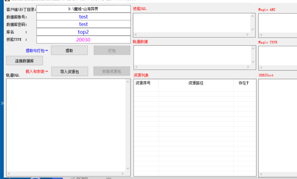
Task: Click inside the 3DEffect text area
Action: pyautogui.click(x=278, y=126)
